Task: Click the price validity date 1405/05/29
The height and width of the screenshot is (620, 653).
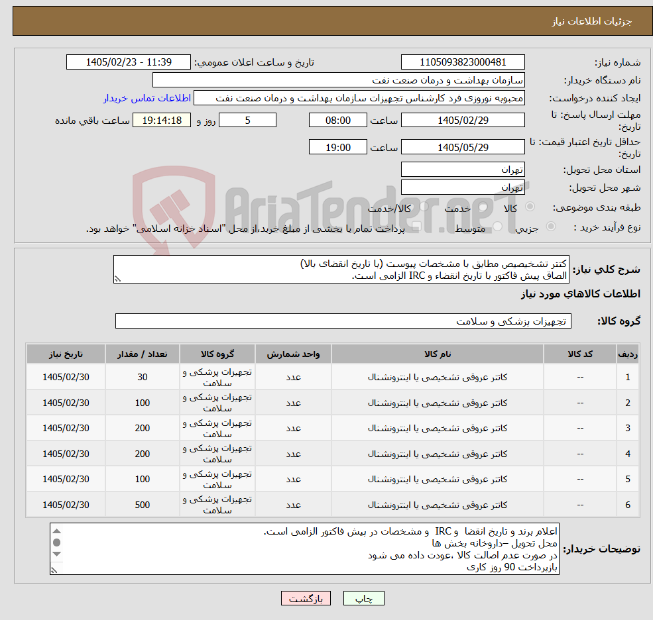Action: [x=463, y=147]
